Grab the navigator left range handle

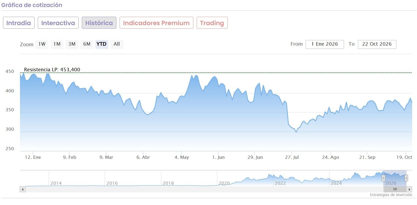[x=384, y=178]
